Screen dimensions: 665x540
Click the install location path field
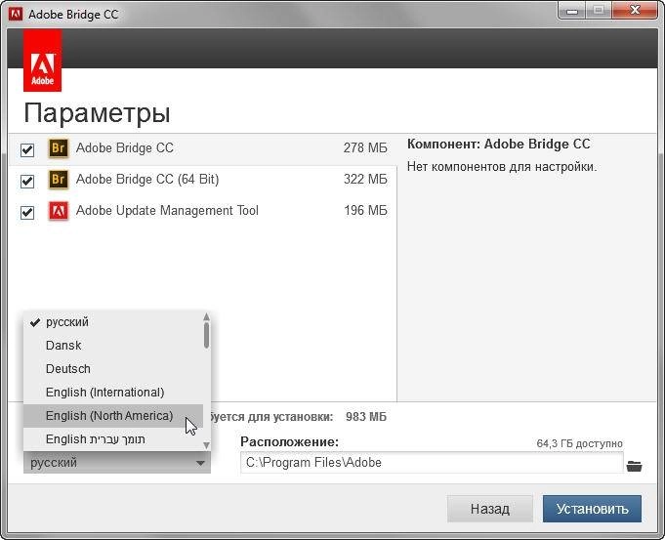pyautogui.click(x=432, y=463)
